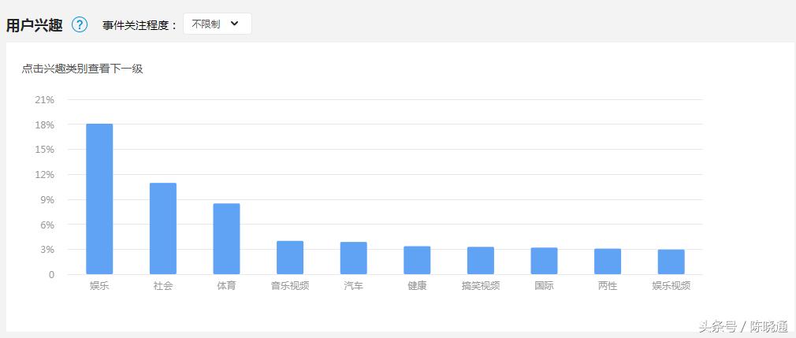Click the 音乐视频 bar
This screenshot has width=796, height=338.
tap(290, 258)
